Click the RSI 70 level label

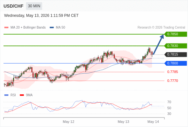pos(169,102)
